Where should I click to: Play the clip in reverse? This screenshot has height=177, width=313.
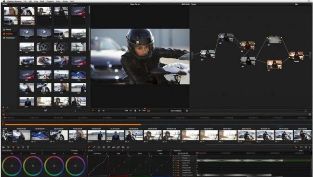point(131,111)
